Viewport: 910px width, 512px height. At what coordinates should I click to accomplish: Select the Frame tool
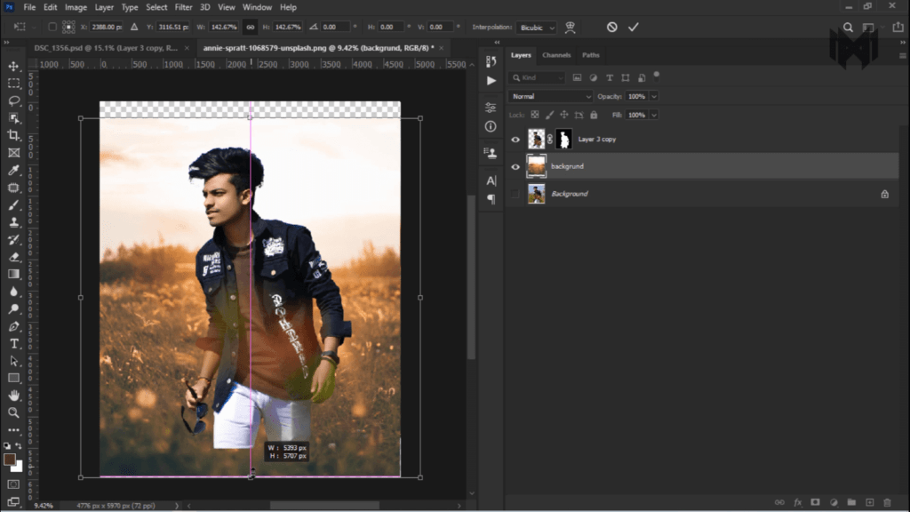coord(14,153)
